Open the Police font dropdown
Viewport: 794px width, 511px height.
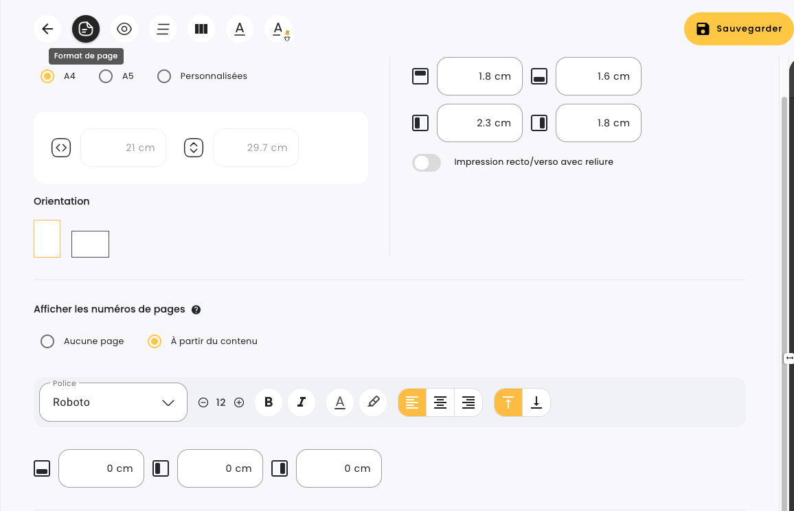click(113, 402)
